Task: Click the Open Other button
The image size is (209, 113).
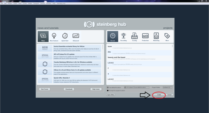Action: [111, 95]
